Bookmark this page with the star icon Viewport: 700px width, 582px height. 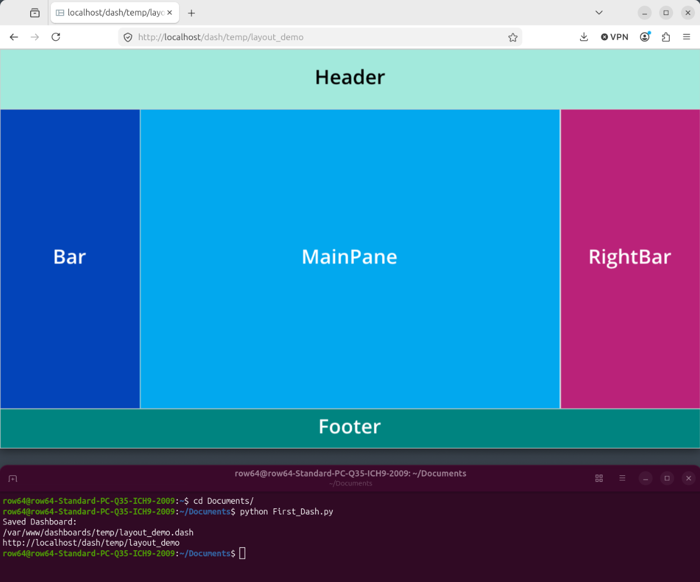point(513,37)
